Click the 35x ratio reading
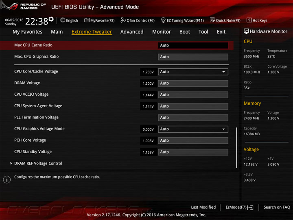This screenshot has width=293, height=220. (247, 88)
